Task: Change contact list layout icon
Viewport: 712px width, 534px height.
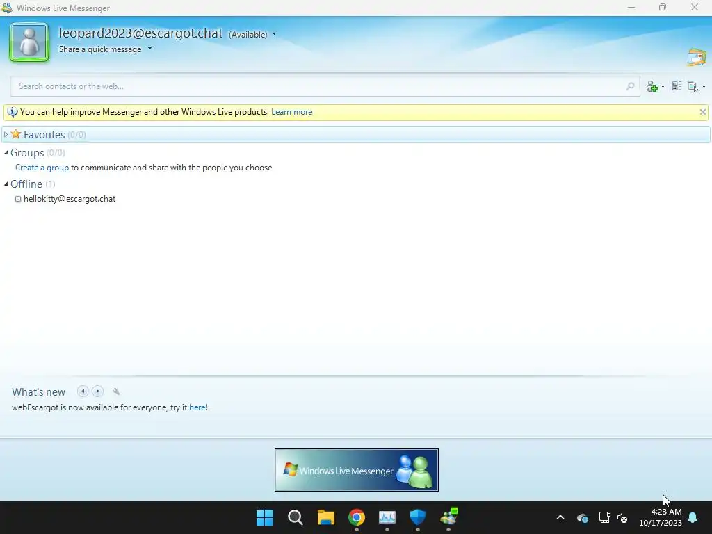Action: tap(677, 86)
